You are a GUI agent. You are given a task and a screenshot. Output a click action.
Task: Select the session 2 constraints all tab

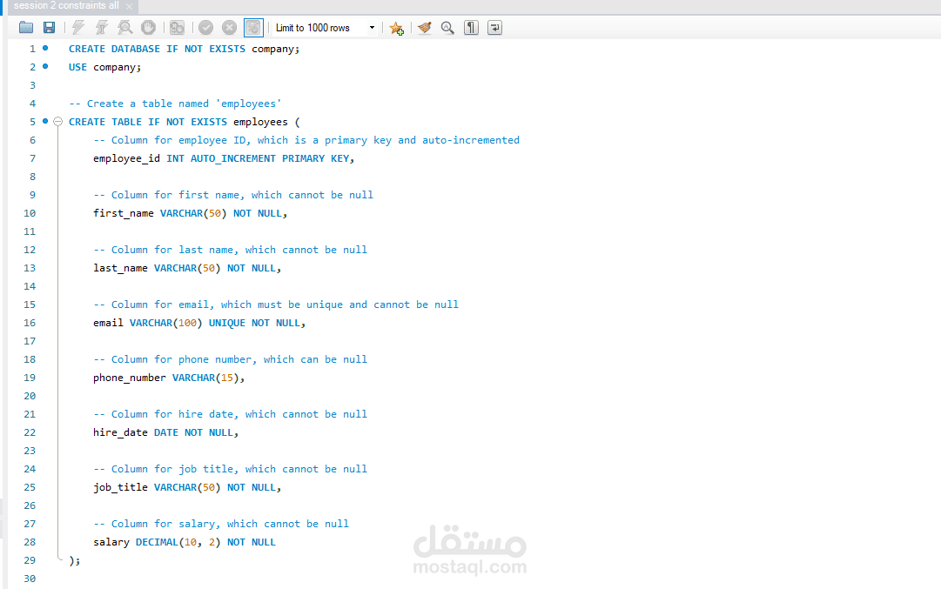[x=66, y=5]
